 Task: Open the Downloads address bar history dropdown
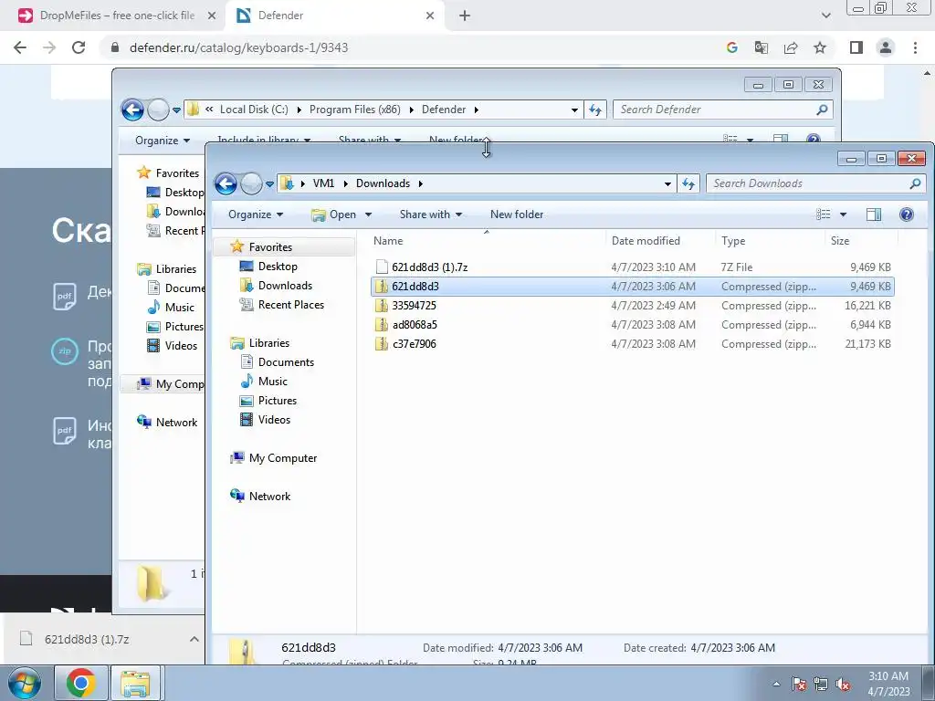[667, 184]
